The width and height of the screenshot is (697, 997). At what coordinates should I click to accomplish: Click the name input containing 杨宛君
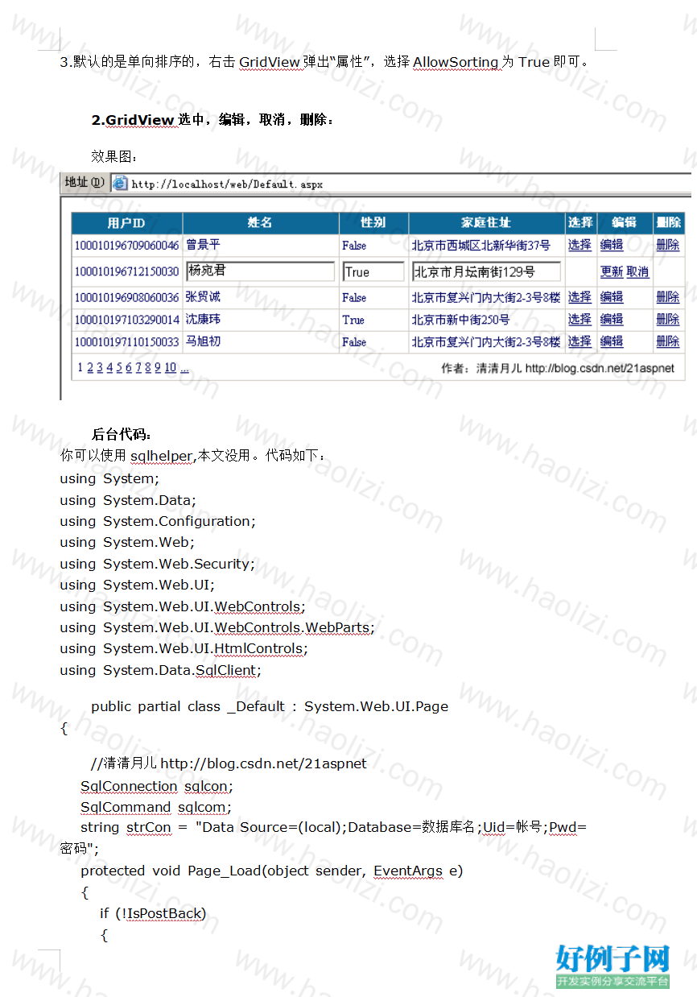[x=260, y=271]
